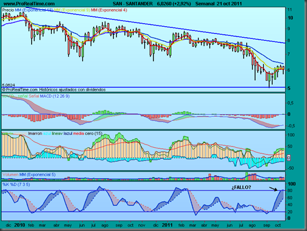Viewport: 307px width, 231px height.
Task: Click the lmarron legend label
Action: coord(35,134)
